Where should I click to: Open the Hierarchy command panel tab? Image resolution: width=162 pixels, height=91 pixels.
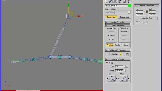pyautogui.click(x=115, y=1)
